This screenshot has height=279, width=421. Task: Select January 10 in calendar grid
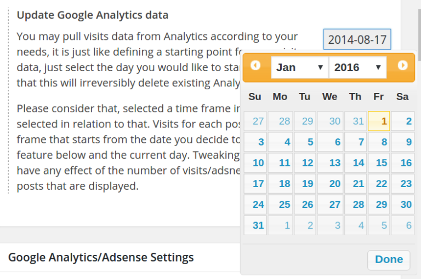pyautogui.click(x=255, y=162)
